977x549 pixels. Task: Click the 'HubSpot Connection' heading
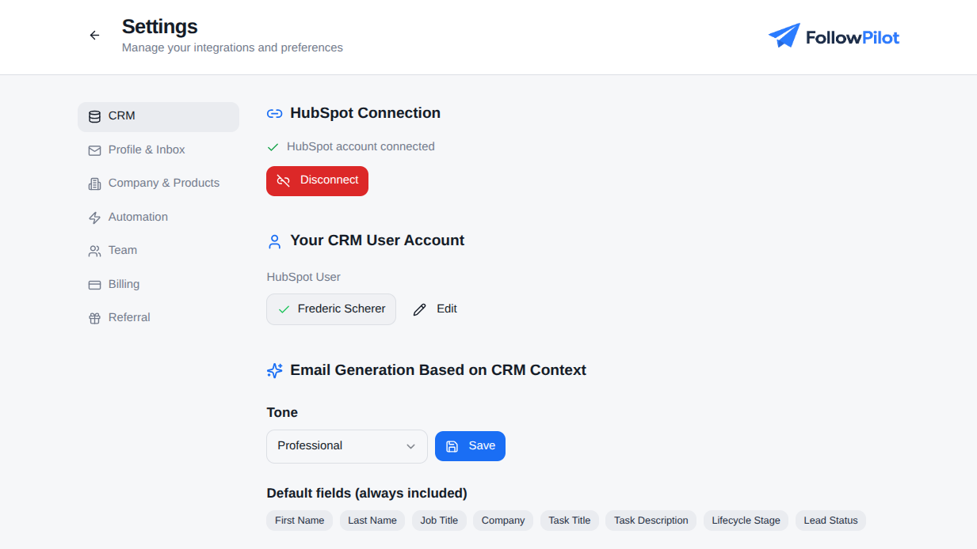[365, 113]
